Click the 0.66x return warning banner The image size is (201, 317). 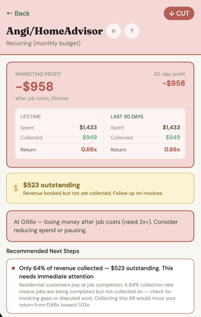point(100,225)
